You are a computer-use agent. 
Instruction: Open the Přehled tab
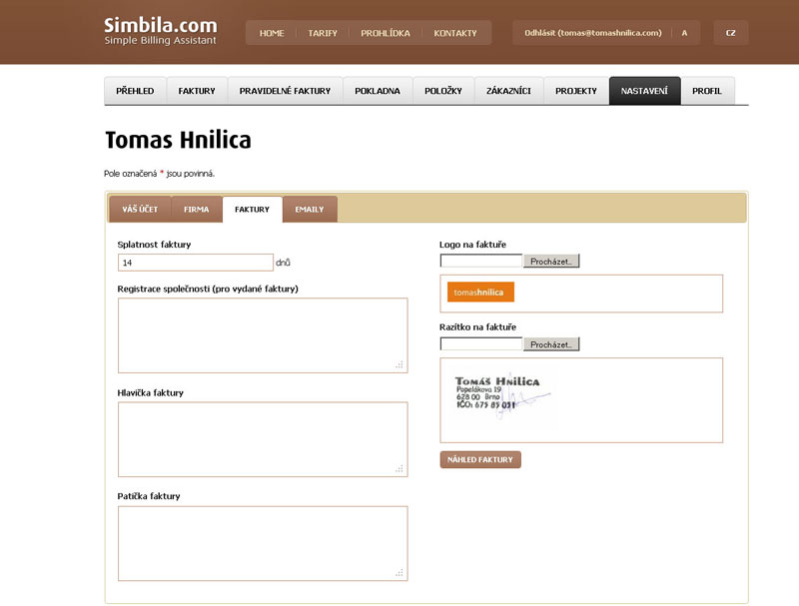tap(135, 91)
